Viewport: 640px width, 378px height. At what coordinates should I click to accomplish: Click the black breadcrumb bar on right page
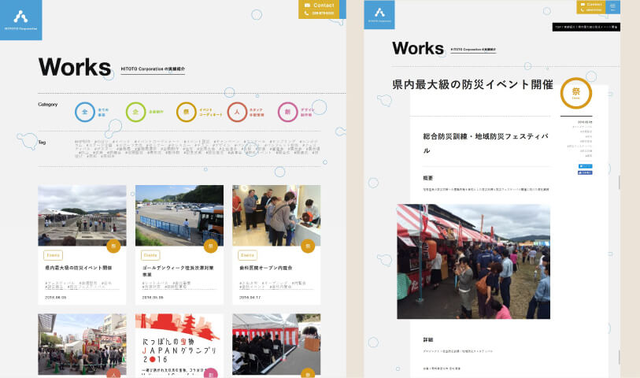pyautogui.click(x=586, y=27)
